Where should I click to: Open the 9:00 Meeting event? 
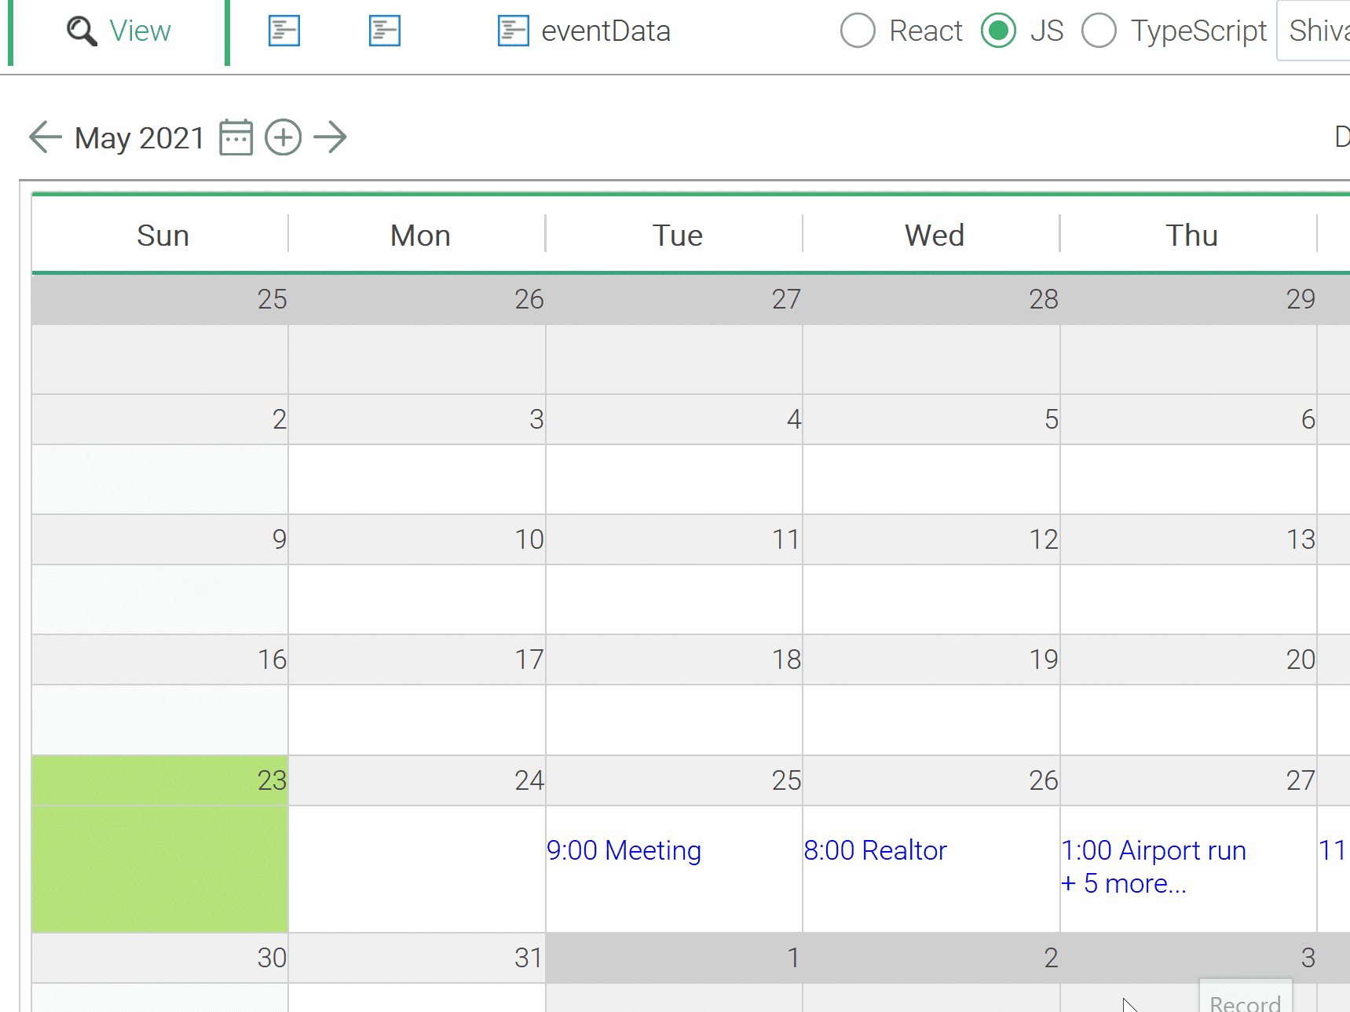tap(624, 851)
